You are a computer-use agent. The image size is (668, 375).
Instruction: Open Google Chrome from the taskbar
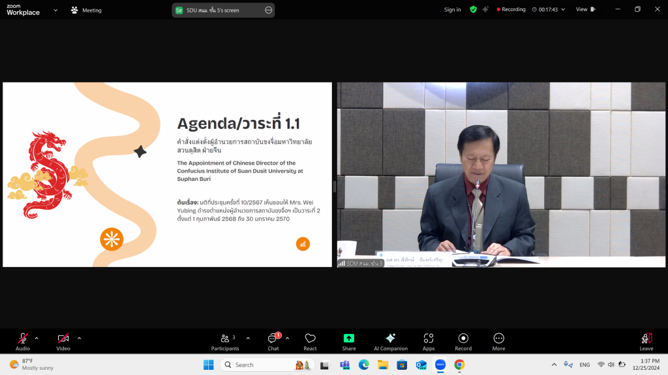click(459, 365)
